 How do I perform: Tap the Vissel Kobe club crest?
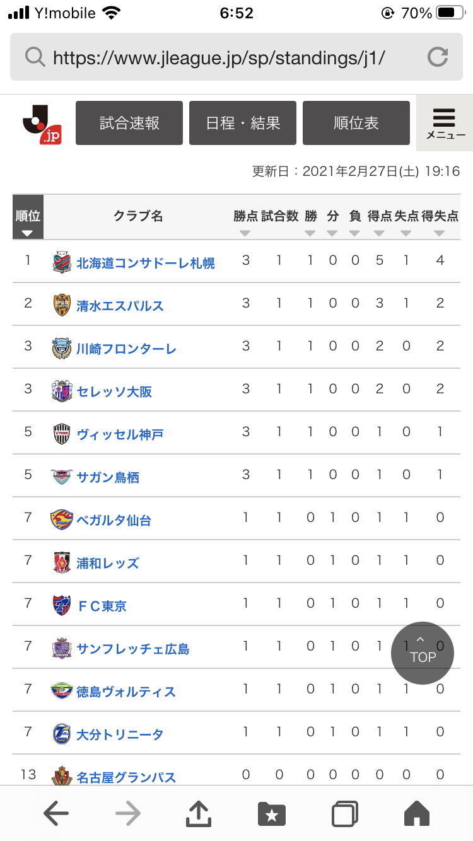62,434
